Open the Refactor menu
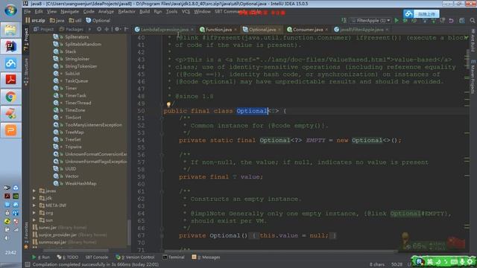This screenshot has height=268, width=477. [x=127, y=12]
